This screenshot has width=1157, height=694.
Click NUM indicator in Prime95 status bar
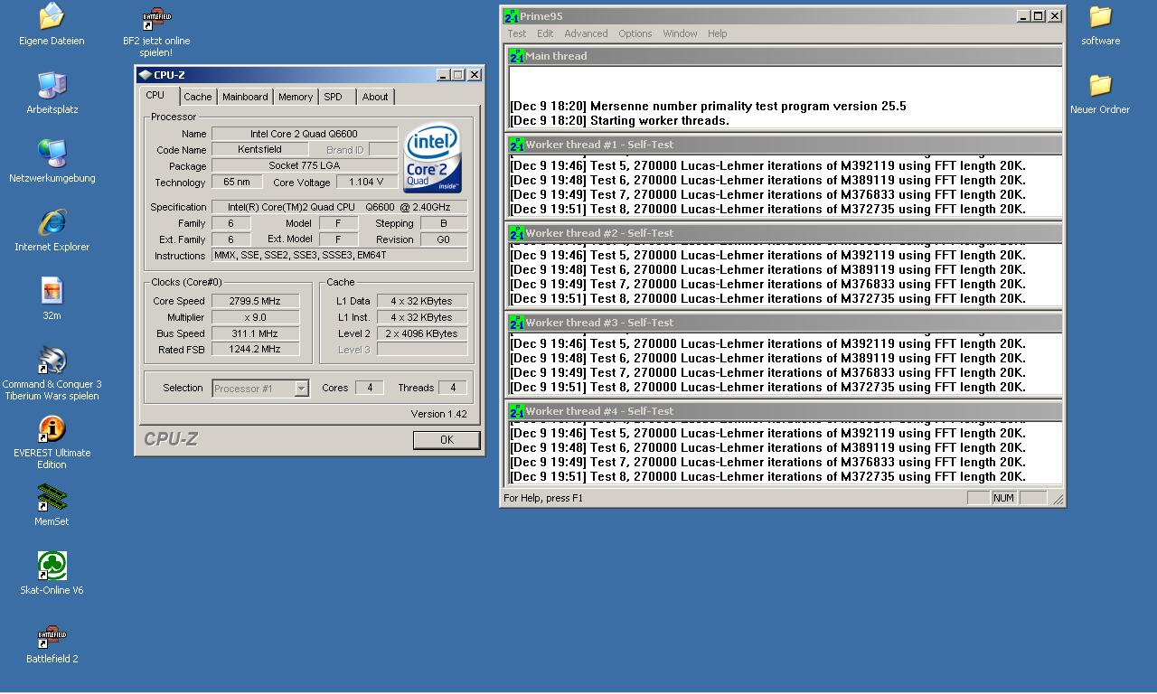coord(1003,498)
